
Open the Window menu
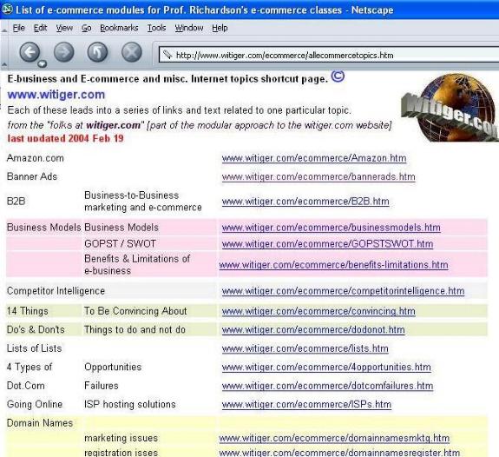pos(189,28)
